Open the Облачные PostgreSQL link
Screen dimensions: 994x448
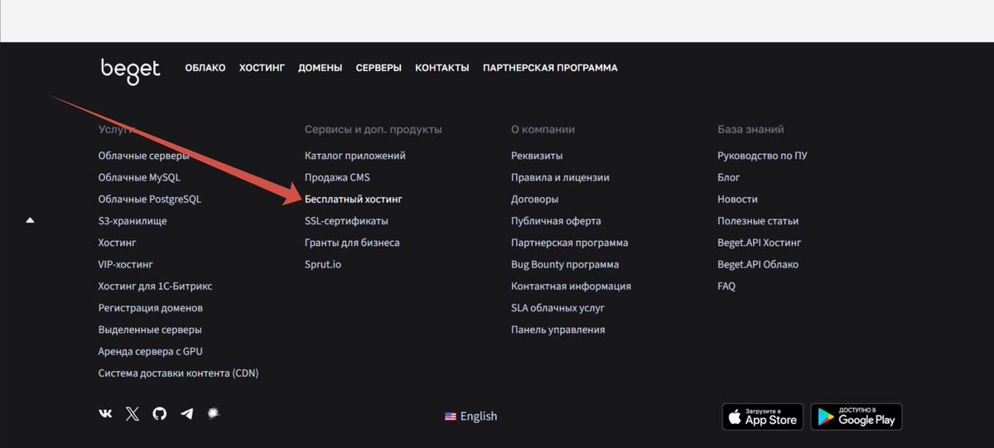[150, 200]
